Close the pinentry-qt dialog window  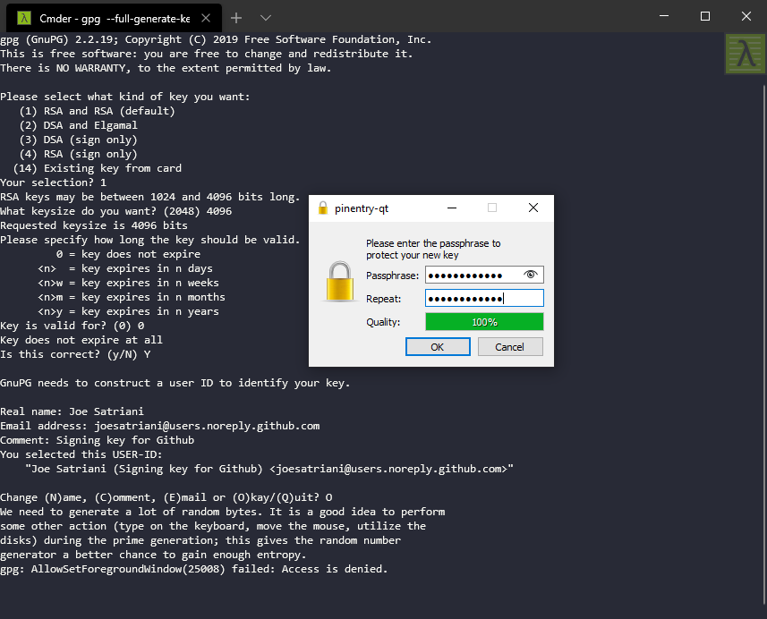pos(533,208)
